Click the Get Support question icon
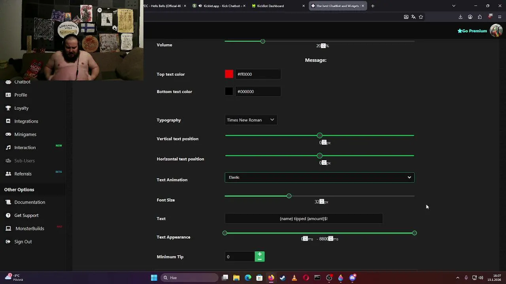This screenshot has width=506, height=284. click(8, 215)
